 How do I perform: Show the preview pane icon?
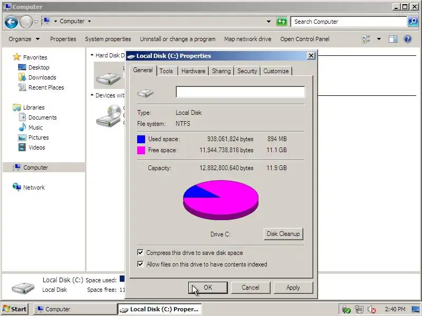pyautogui.click(x=393, y=39)
